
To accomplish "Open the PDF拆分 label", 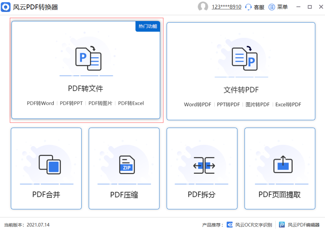I will point(202,195).
